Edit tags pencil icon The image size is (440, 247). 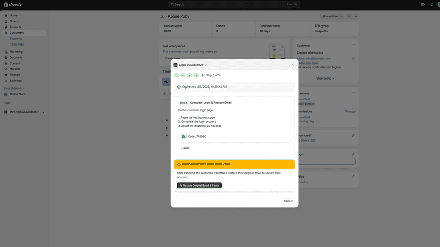353,154
